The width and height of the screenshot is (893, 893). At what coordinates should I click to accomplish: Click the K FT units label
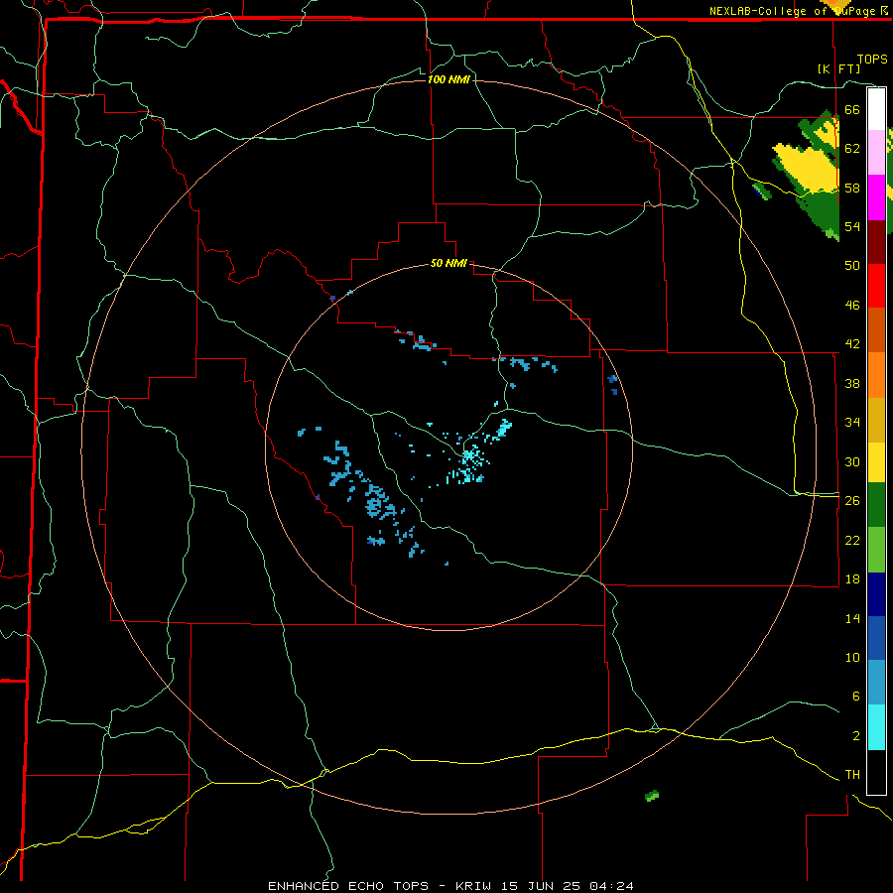click(x=838, y=68)
